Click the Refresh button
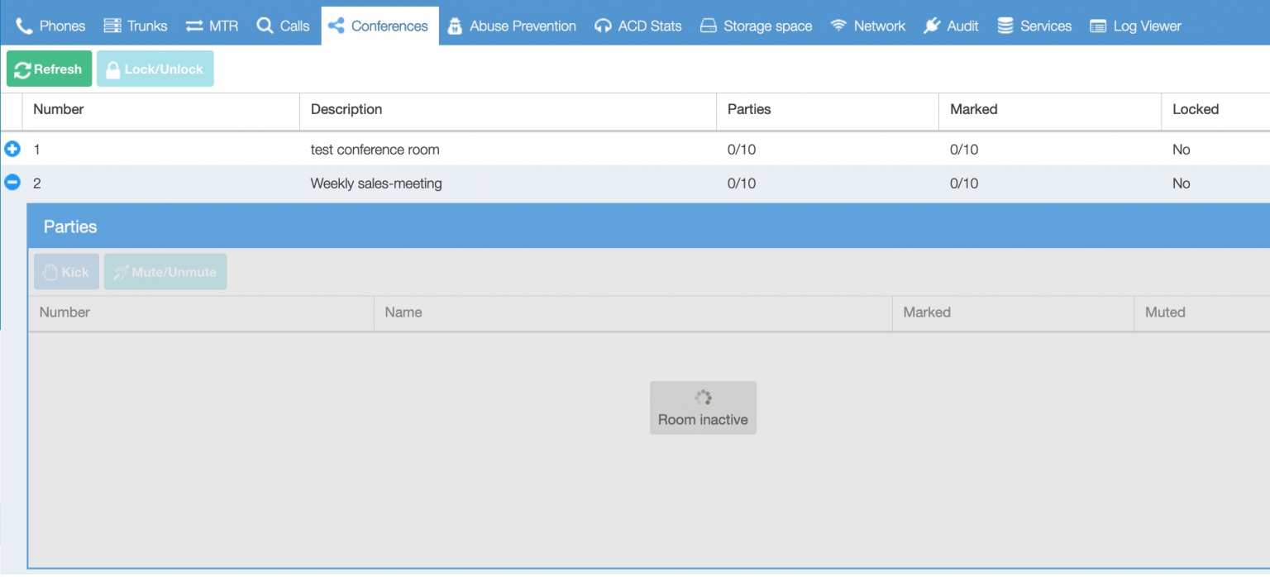The image size is (1270, 577). tap(49, 69)
